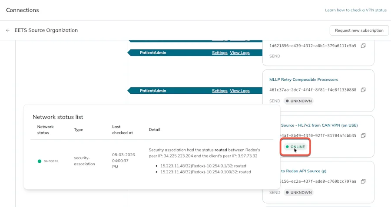Select ID text 1d621856-c439-4312-a8b1-379a6111c5b5
Viewport: 391px width, 207px height.
[313, 46]
